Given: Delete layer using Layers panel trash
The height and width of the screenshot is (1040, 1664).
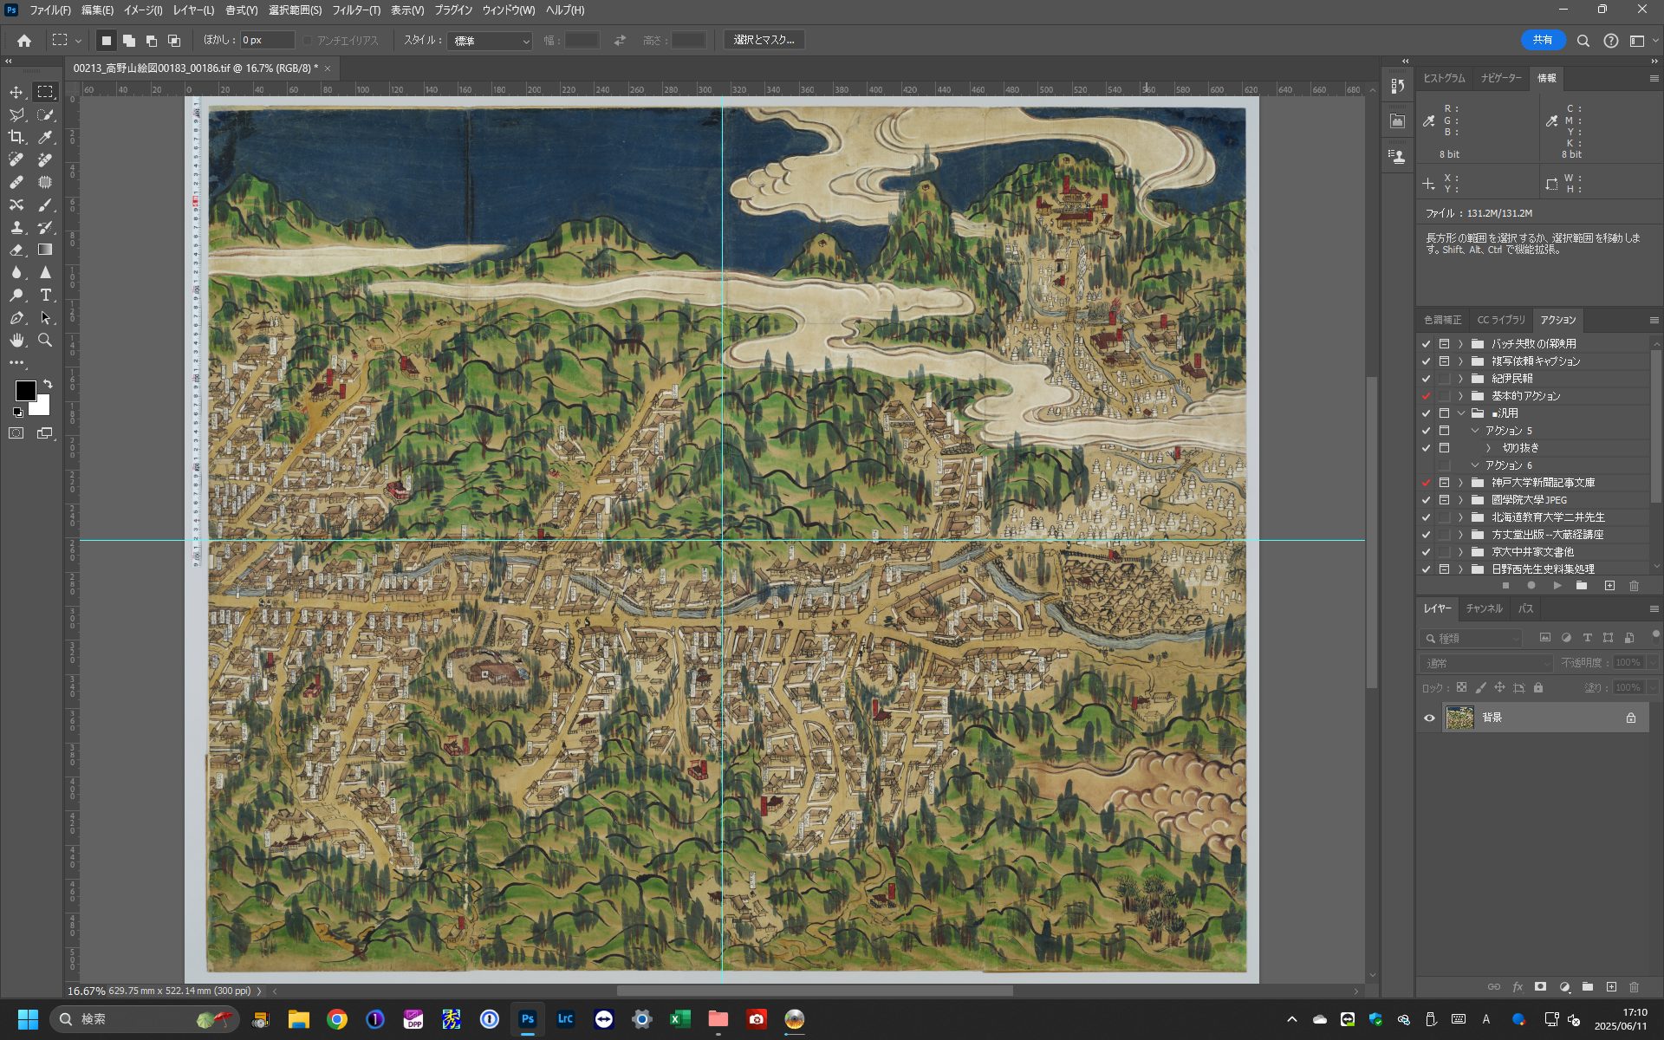Looking at the screenshot, I should (x=1634, y=987).
